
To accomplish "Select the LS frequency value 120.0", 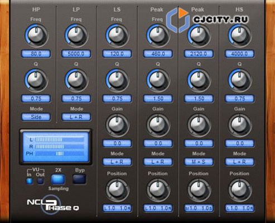I will 117,54.
